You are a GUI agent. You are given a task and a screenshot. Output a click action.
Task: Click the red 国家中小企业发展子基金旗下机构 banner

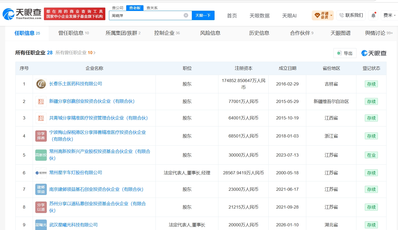click(74, 14)
